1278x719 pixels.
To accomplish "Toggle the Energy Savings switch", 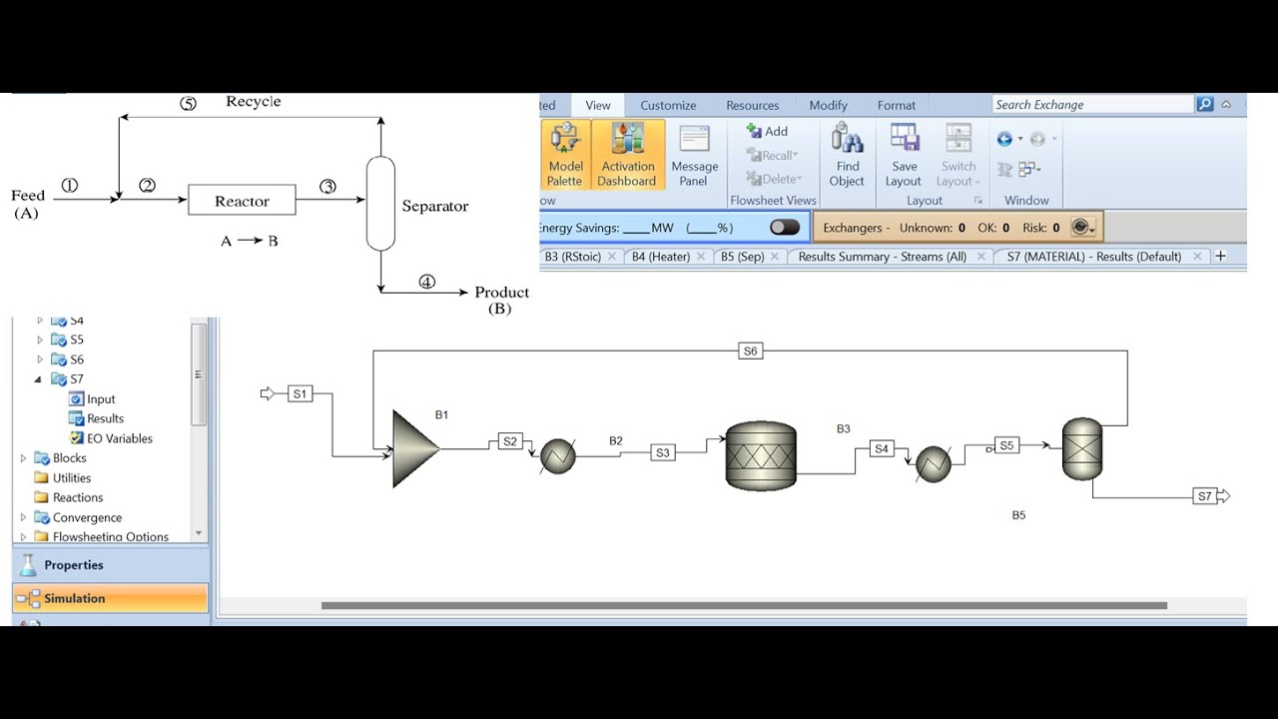I will 785,228.
